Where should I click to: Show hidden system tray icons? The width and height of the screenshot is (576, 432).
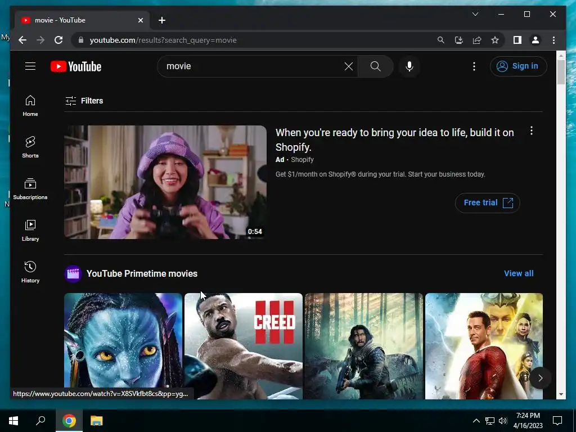pos(476,421)
